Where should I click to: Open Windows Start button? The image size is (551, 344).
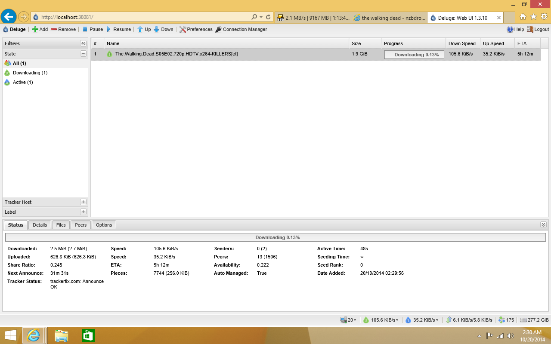pyautogui.click(x=11, y=335)
